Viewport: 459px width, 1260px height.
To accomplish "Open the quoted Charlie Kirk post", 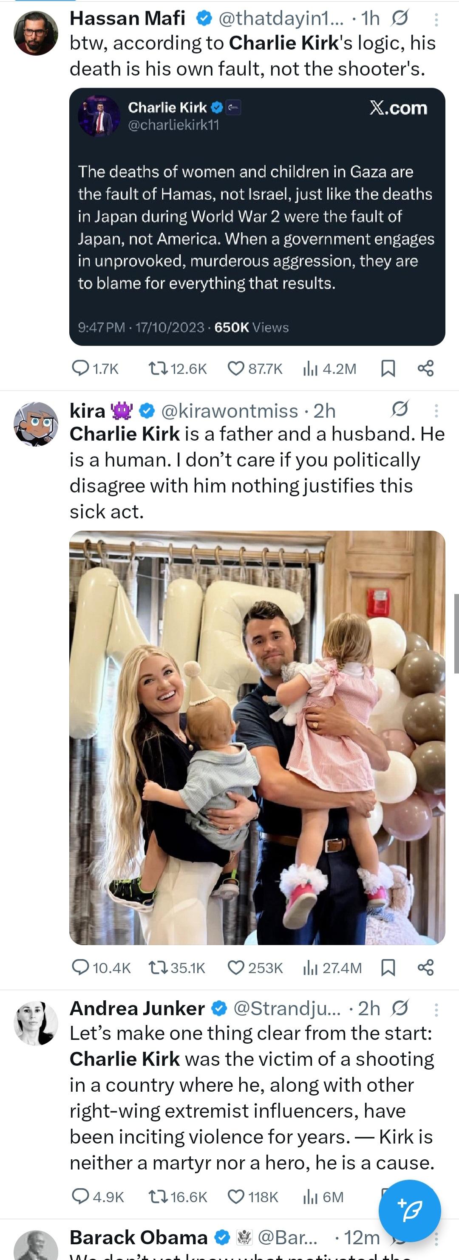I will 258,217.
